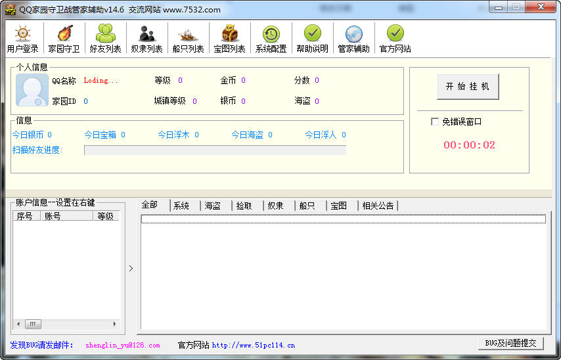Switch to the 相关公告 tab
The width and height of the screenshot is (561, 360).
378,206
